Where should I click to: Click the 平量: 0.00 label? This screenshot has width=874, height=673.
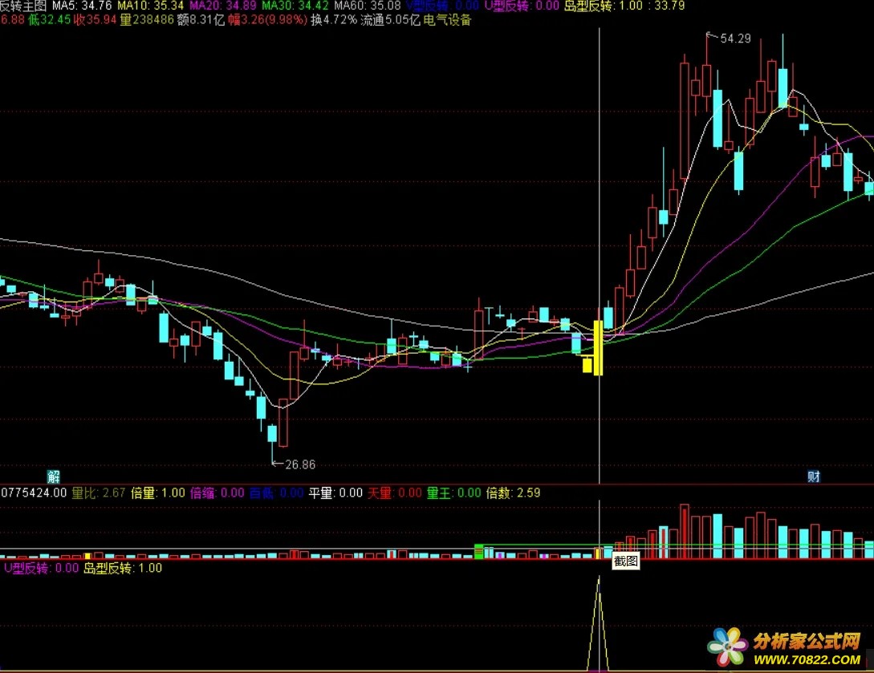(335, 493)
